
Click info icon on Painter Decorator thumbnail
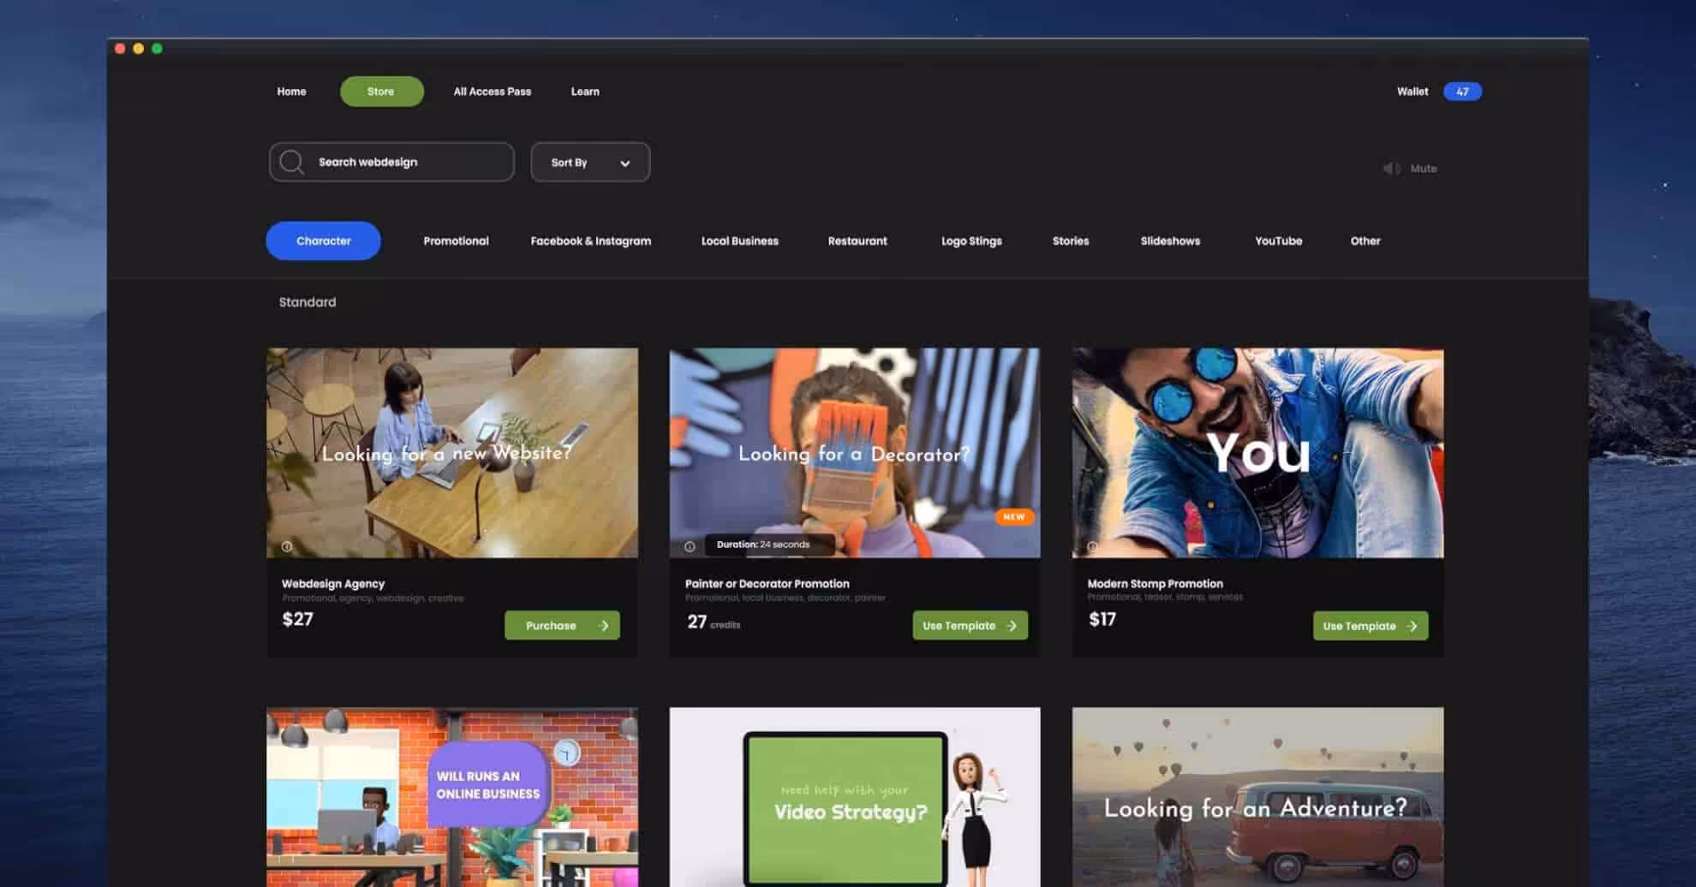point(690,546)
